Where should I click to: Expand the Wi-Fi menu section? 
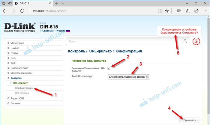coord(34,63)
